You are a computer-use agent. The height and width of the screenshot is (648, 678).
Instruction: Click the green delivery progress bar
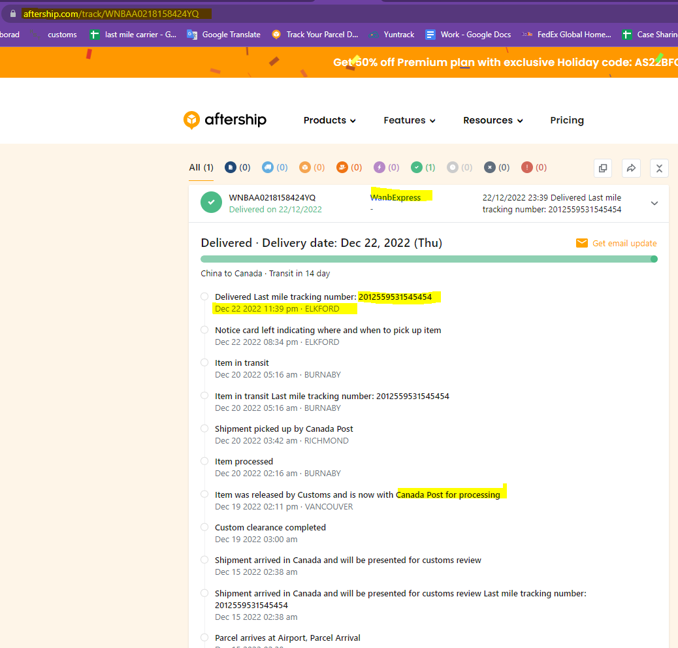pos(428,259)
